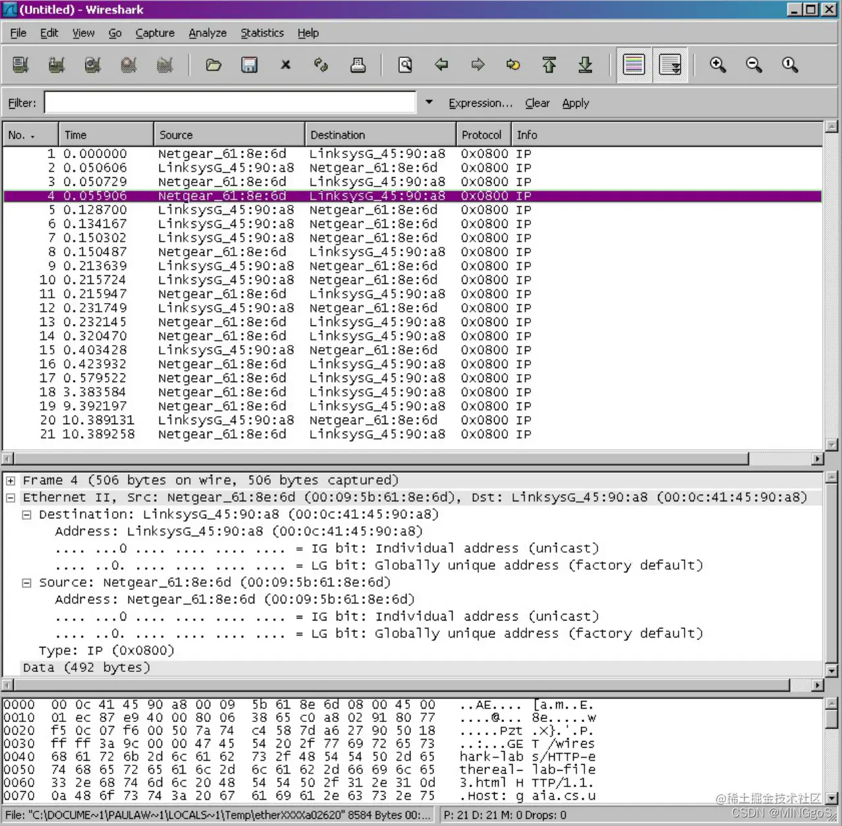842x826 pixels.
Task: Print packets printer icon
Action: coord(358,65)
